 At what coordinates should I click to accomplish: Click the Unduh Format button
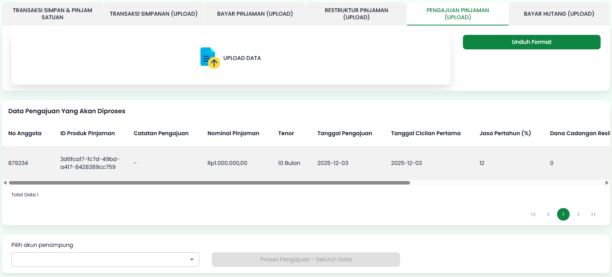pos(531,42)
